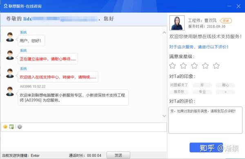Click 欢迎您使用联想在线技术支持服务 text

click(x=205, y=37)
